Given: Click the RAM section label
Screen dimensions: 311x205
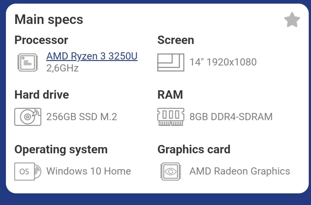Looking at the screenshot, I should point(170,94).
